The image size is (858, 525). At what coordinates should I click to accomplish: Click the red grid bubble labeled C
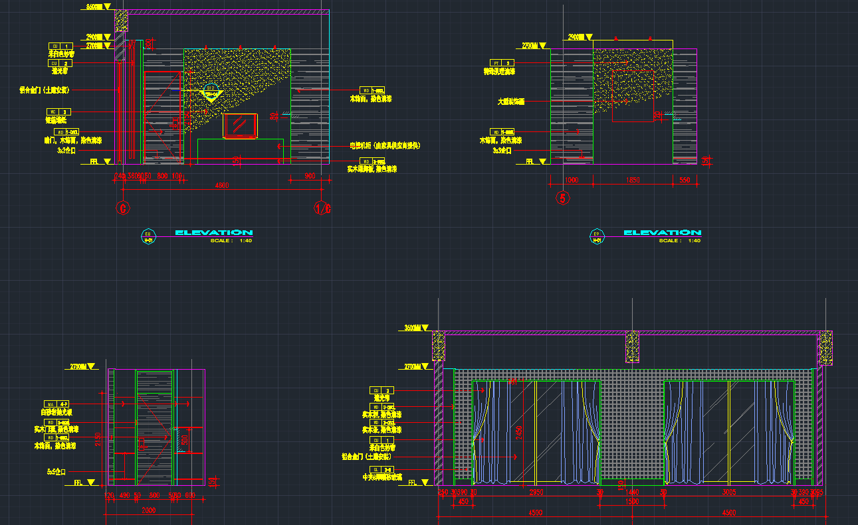coord(122,208)
